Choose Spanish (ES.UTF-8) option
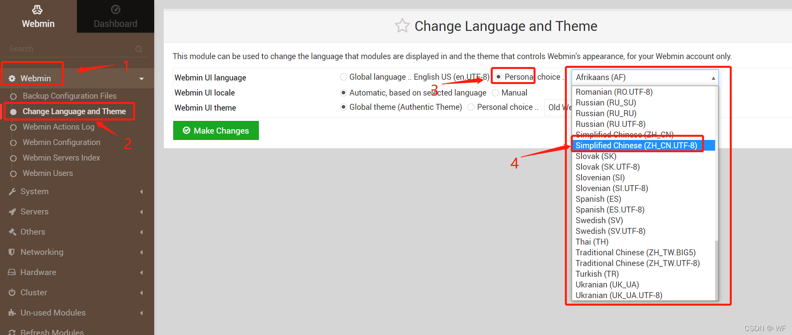Viewport: 792px width, 335px height. click(643, 210)
